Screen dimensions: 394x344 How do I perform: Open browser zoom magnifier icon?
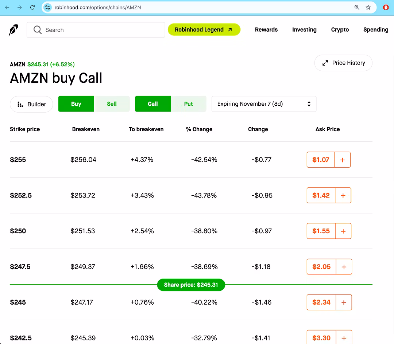[x=357, y=7]
